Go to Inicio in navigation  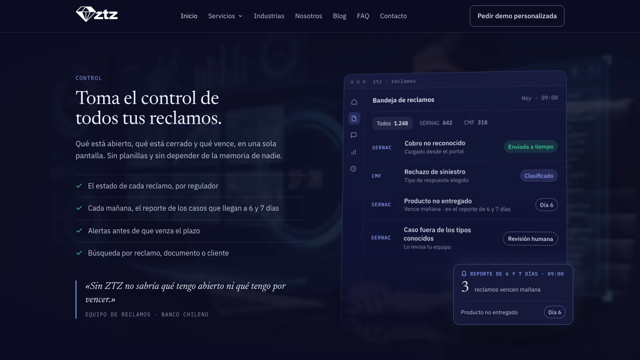[x=189, y=16]
